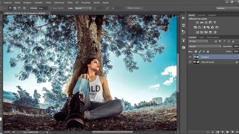239x134 pixels.
Task: Open the Visualizar menu
Action: click(86, 3)
